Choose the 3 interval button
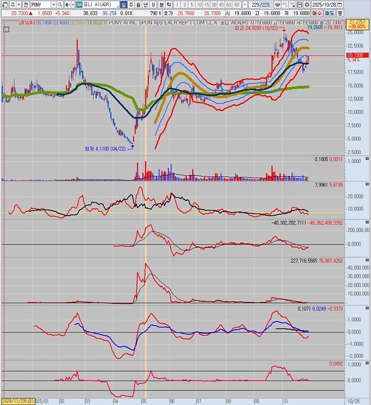The width and height of the screenshot is (371, 405). coord(184,5)
